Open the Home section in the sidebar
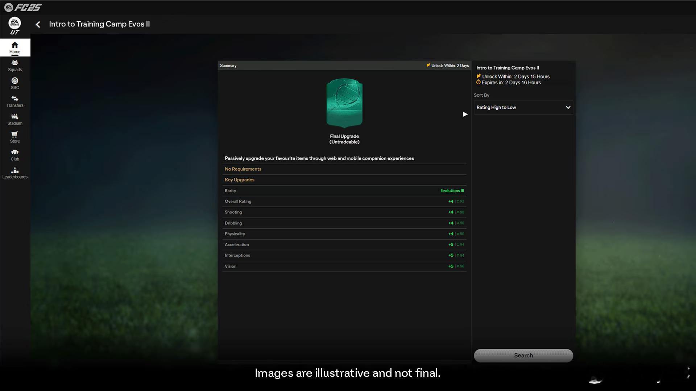This screenshot has height=391, width=696. click(15, 47)
